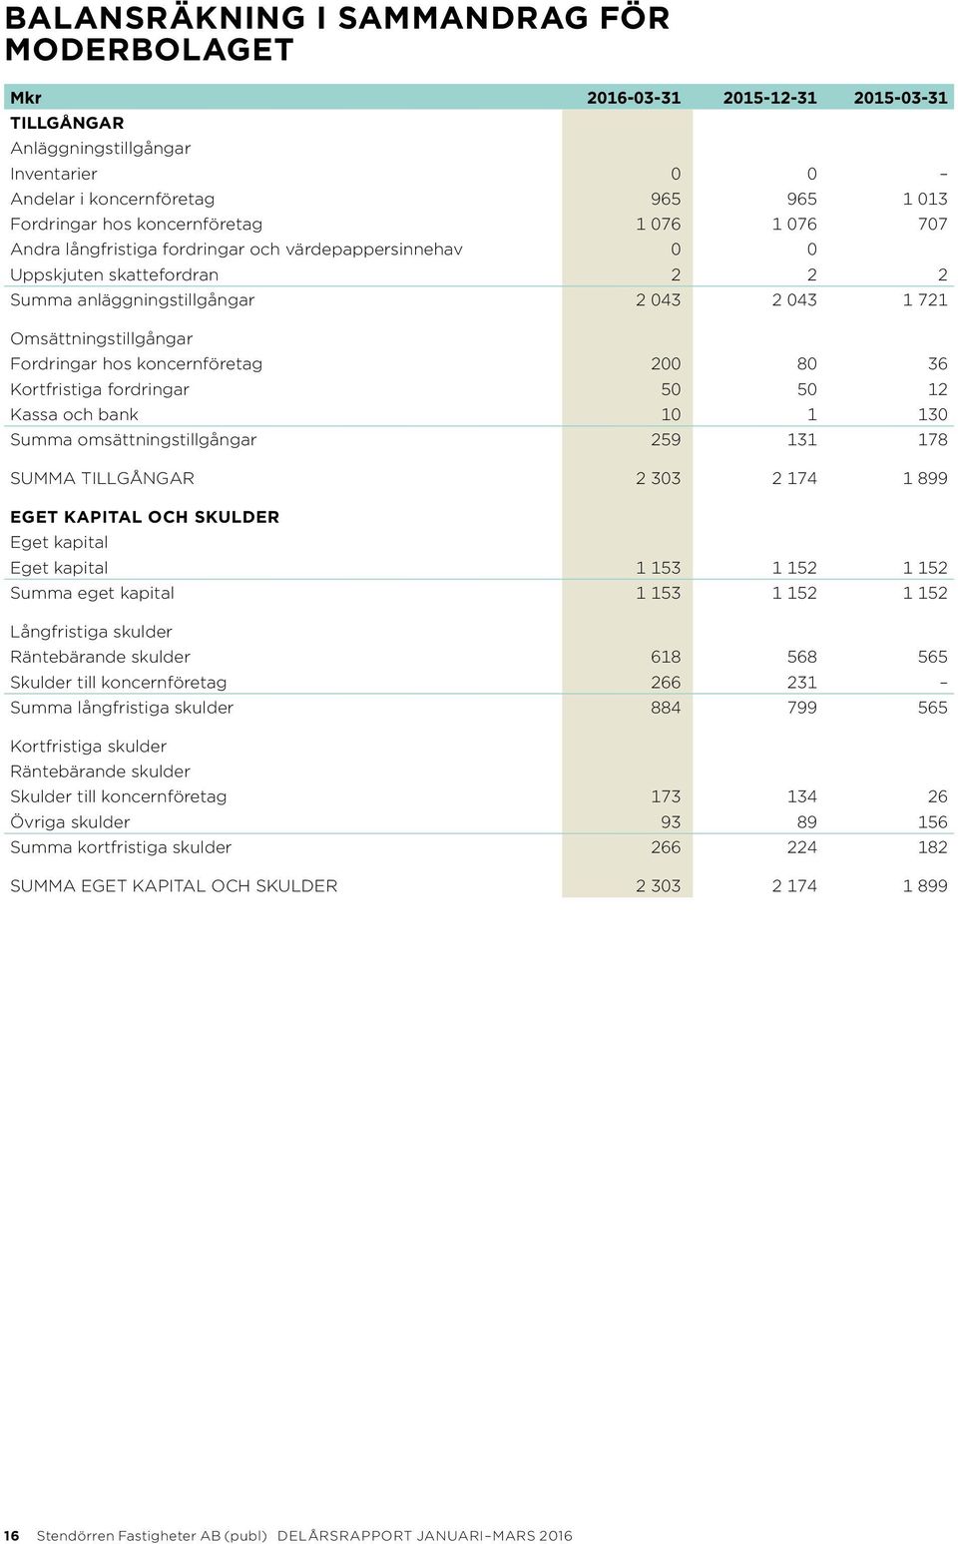Select the Mkr header label

click(x=26, y=98)
